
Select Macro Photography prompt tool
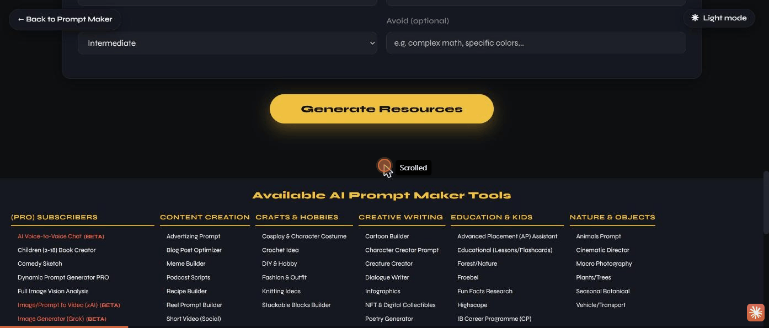[604, 264]
